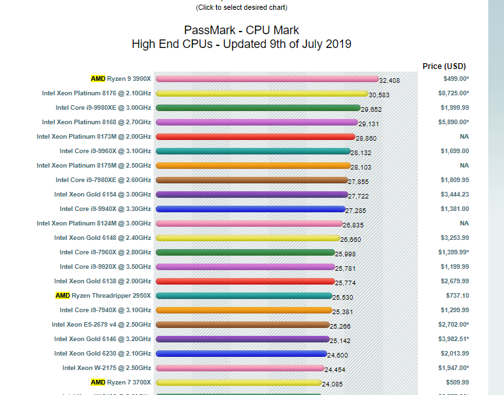Click the $1,381.00 price link
This screenshot has height=395, width=504.
tap(455, 209)
